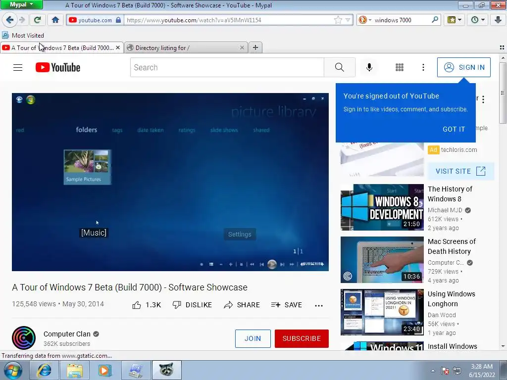Viewport: 507px width, 380px height.
Task: Open Windows Explorer folder on taskbar
Action: point(75,370)
